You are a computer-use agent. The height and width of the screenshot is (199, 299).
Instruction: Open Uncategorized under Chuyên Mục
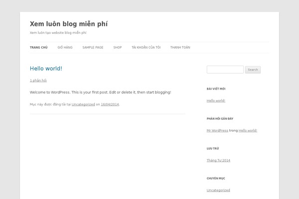click(218, 190)
